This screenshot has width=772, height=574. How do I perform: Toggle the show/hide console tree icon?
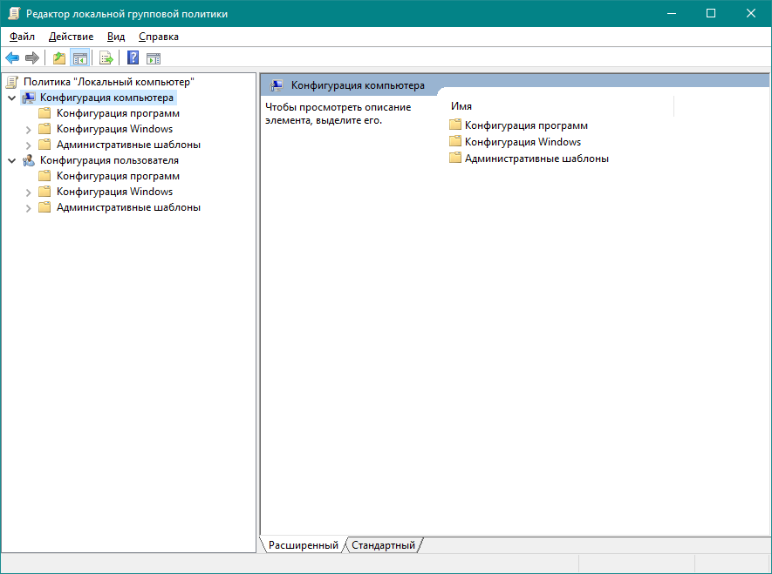click(79, 58)
